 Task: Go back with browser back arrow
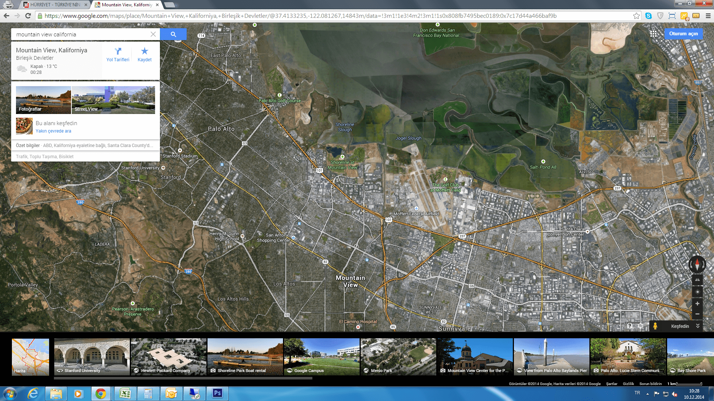coord(6,16)
